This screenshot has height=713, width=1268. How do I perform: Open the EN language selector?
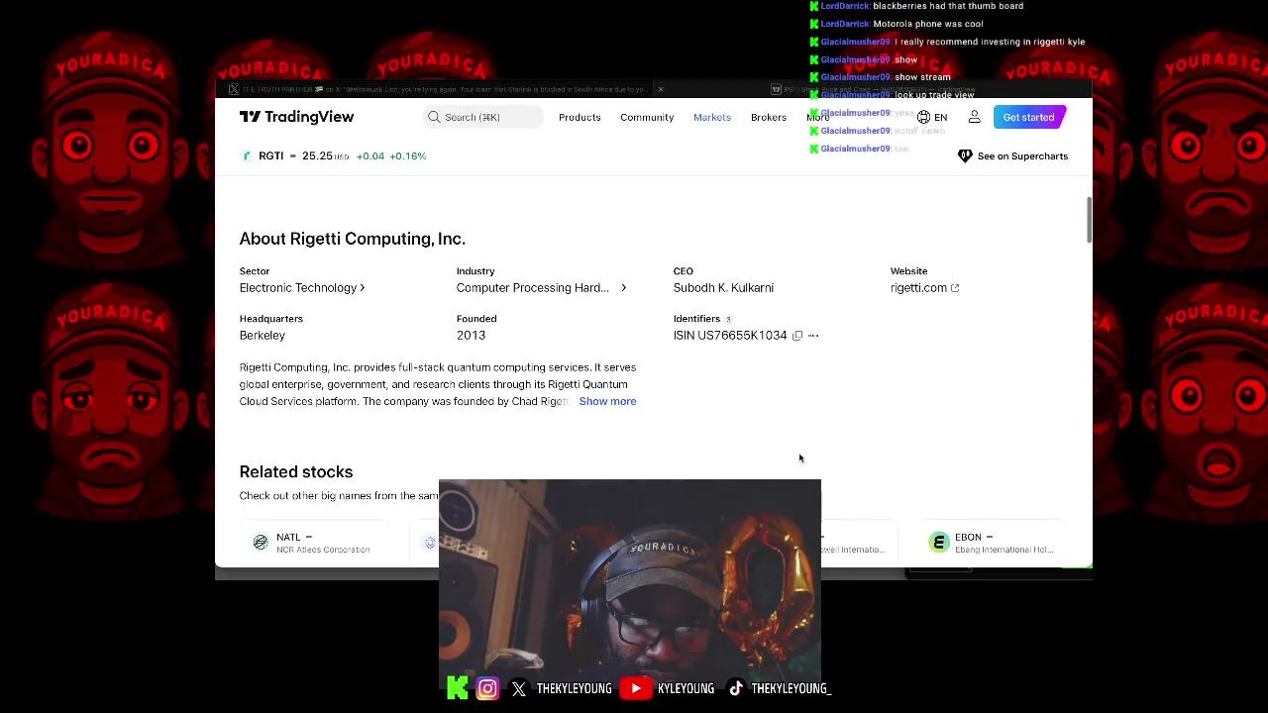pyautogui.click(x=932, y=117)
